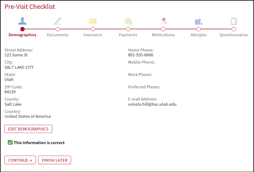The height and width of the screenshot is (172, 254).
Task: Jump to the Payments step label
Action: (128, 35)
